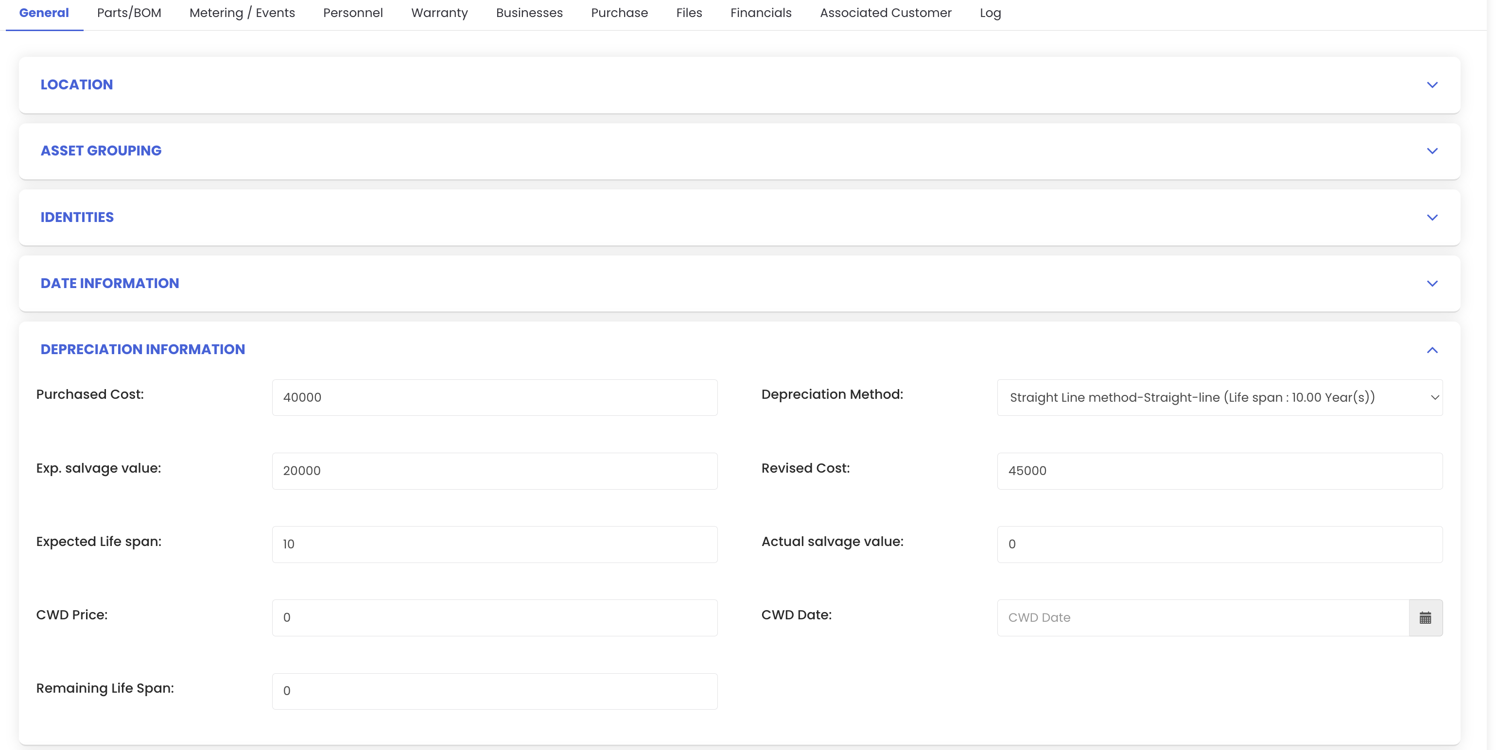The width and height of the screenshot is (1497, 750).
Task: Open the Metering / Events tab
Action: [x=242, y=13]
